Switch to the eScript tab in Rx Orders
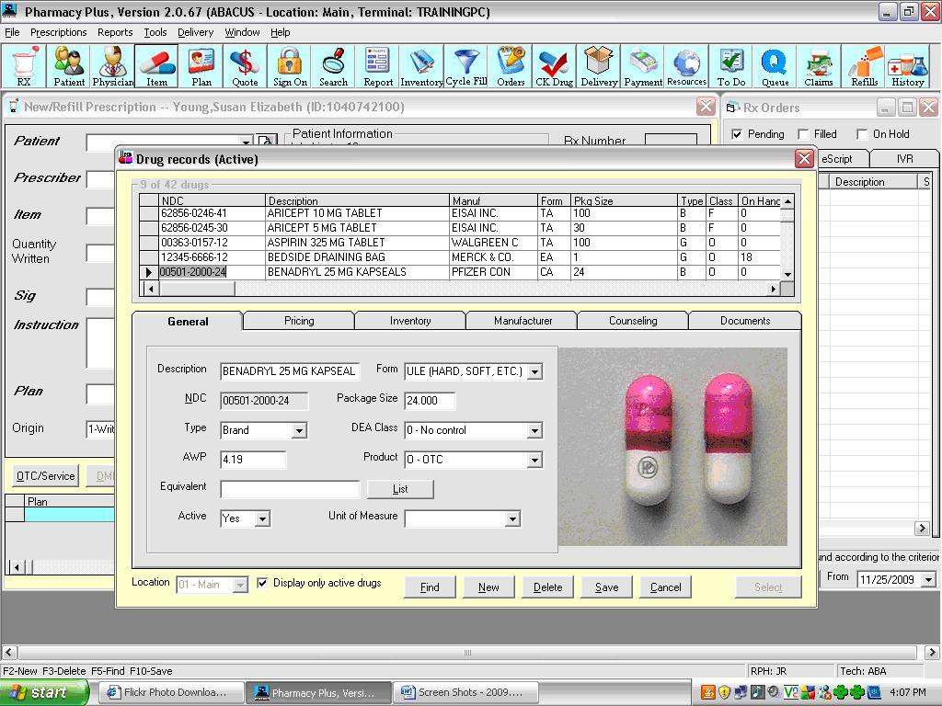The image size is (942, 706). [838, 158]
